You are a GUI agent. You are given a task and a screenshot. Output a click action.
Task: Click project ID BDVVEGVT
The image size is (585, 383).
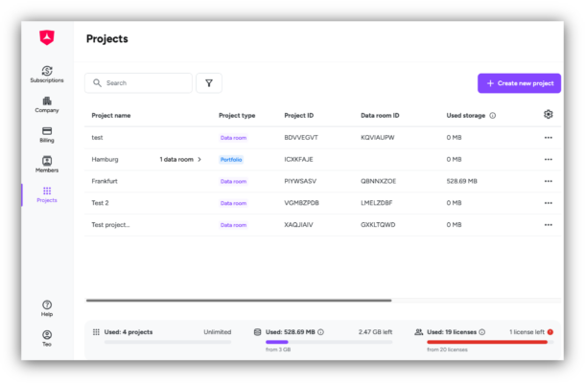click(x=301, y=138)
